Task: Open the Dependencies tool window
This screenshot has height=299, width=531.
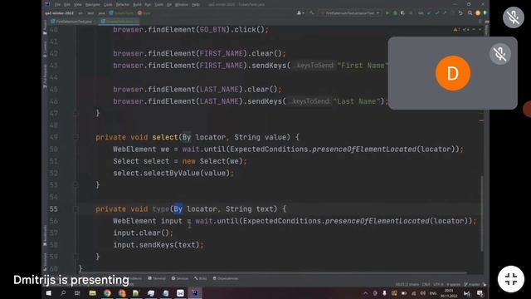Action: [226, 278]
